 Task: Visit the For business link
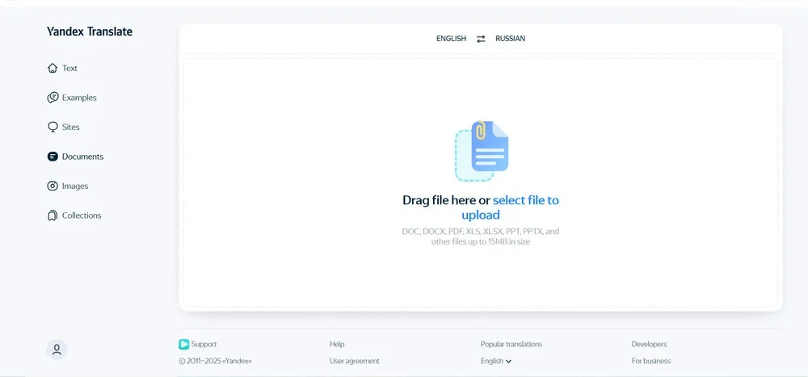point(650,361)
